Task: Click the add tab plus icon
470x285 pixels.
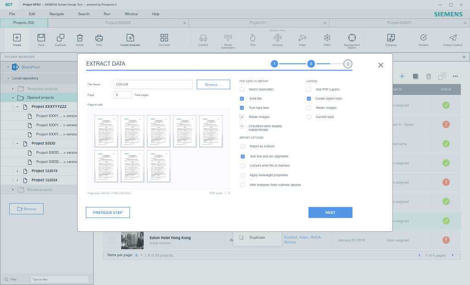Action: (464, 57)
